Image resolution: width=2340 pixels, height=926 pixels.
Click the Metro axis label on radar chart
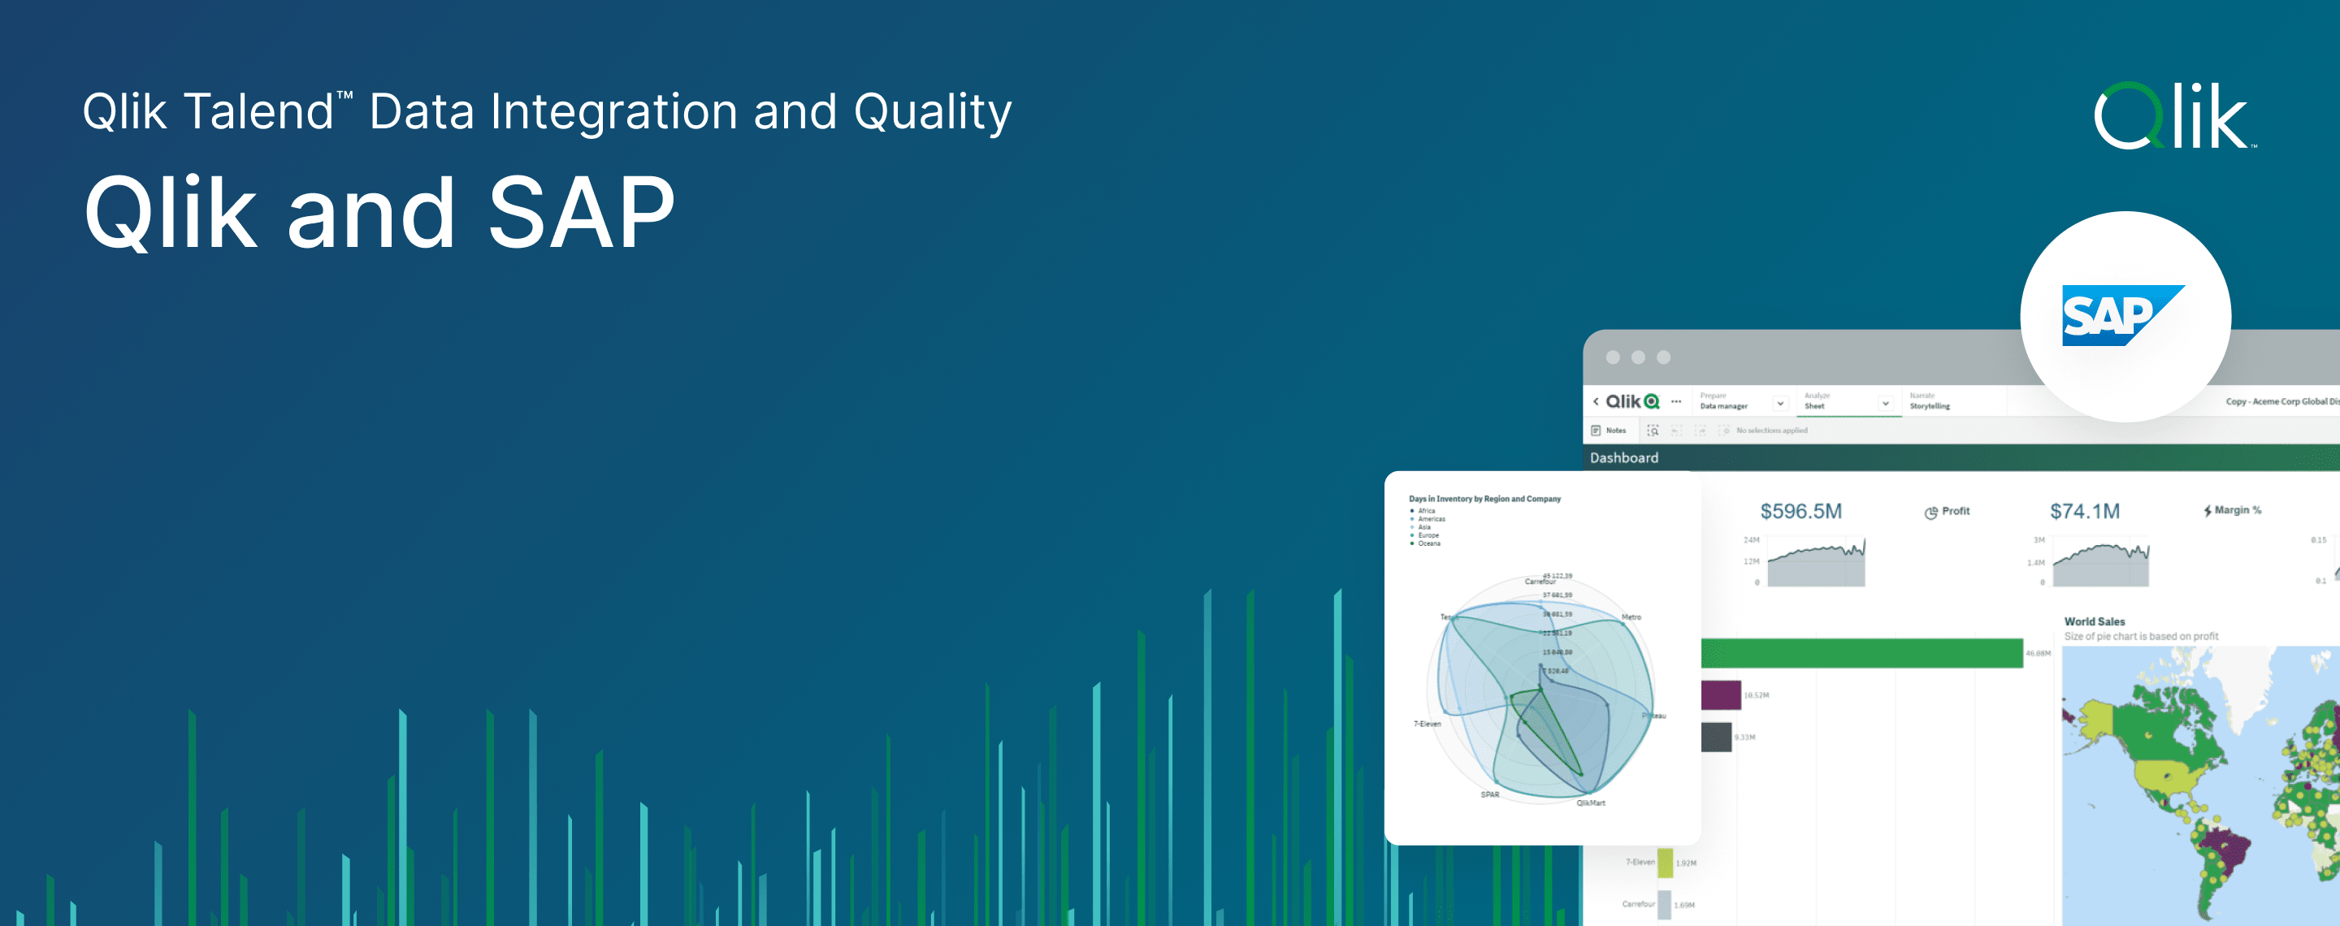coord(1631,617)
